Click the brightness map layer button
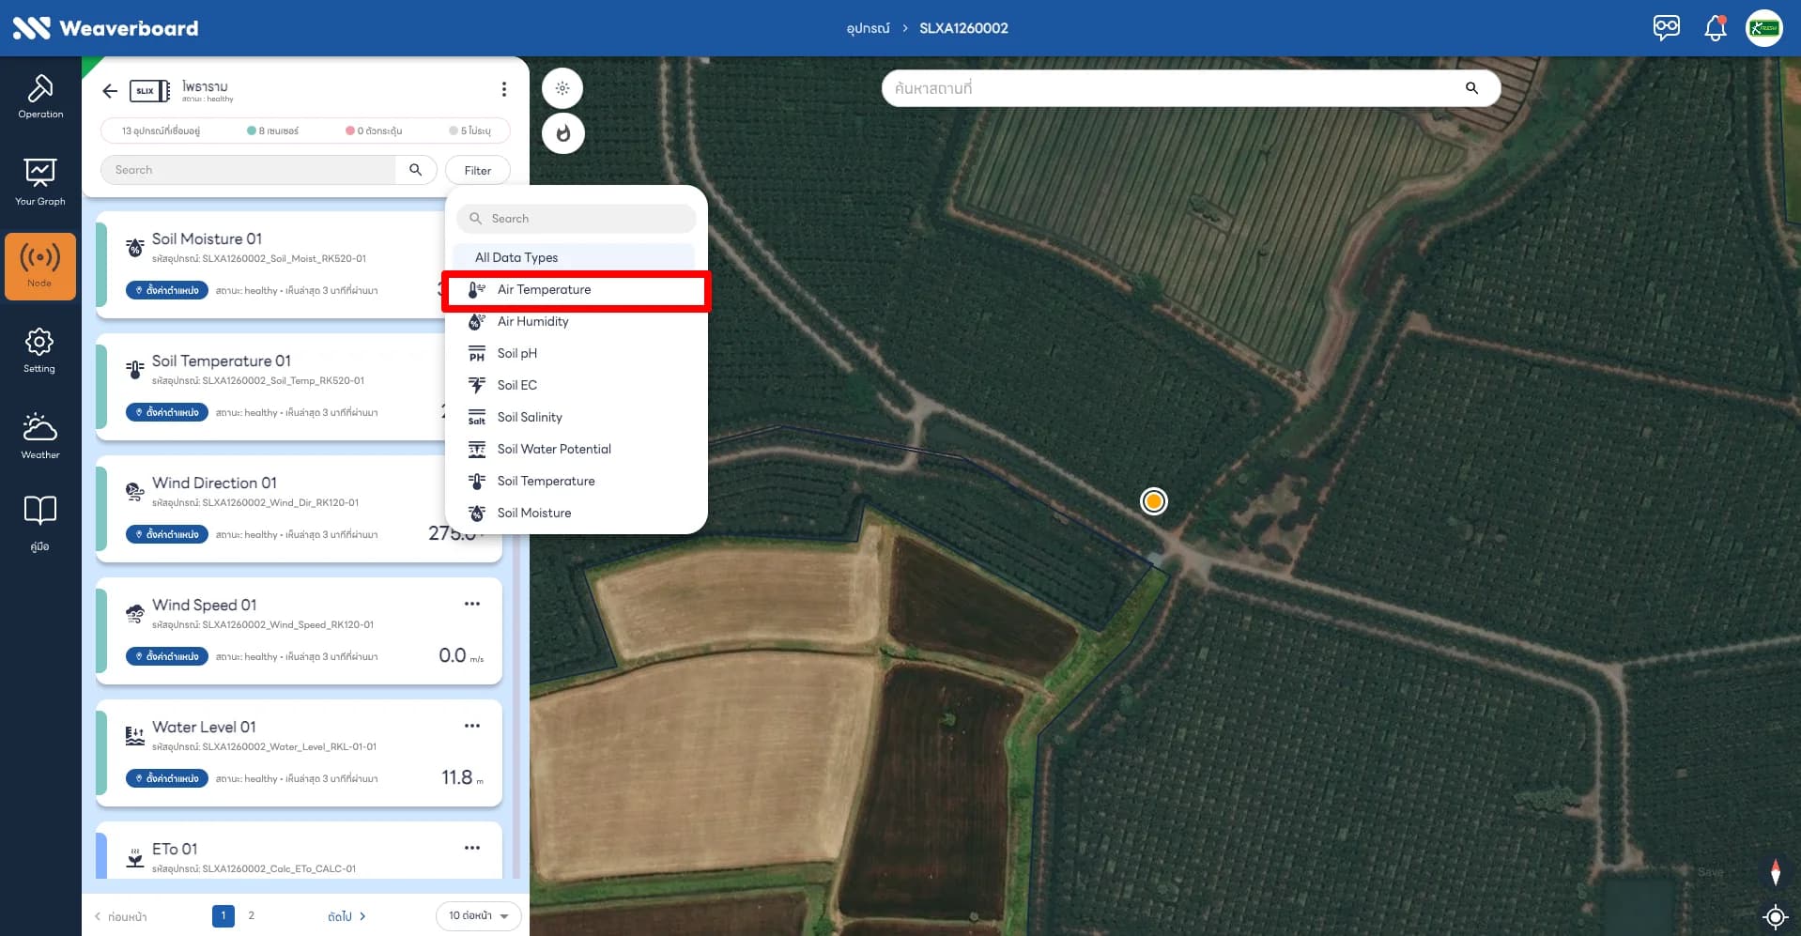Screen dimensions: 1801x936 562,88
